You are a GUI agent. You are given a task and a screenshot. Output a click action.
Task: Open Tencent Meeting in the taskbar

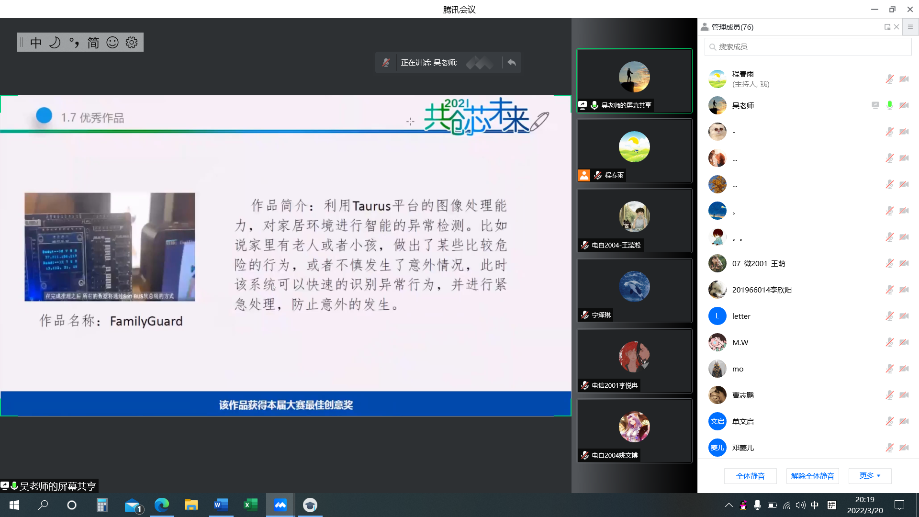(280, 505)
